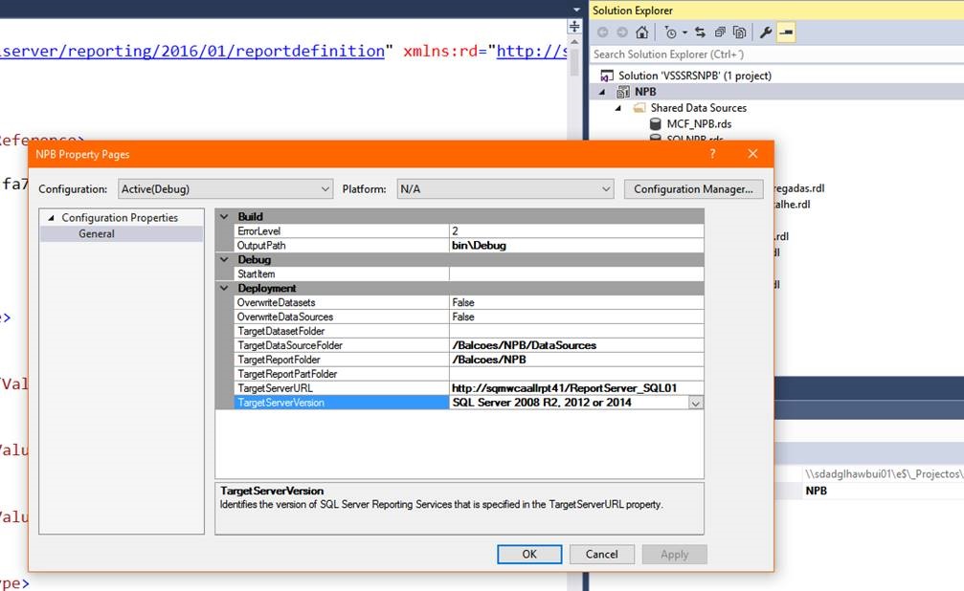Click the NPB project icon
964x591 pixels.
623,92
